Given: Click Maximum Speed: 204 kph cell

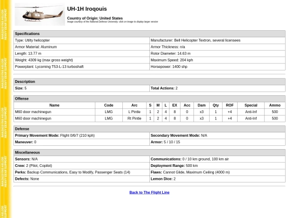Looking at the screenshot, I should pyautogui.click(x=217, y=60).
